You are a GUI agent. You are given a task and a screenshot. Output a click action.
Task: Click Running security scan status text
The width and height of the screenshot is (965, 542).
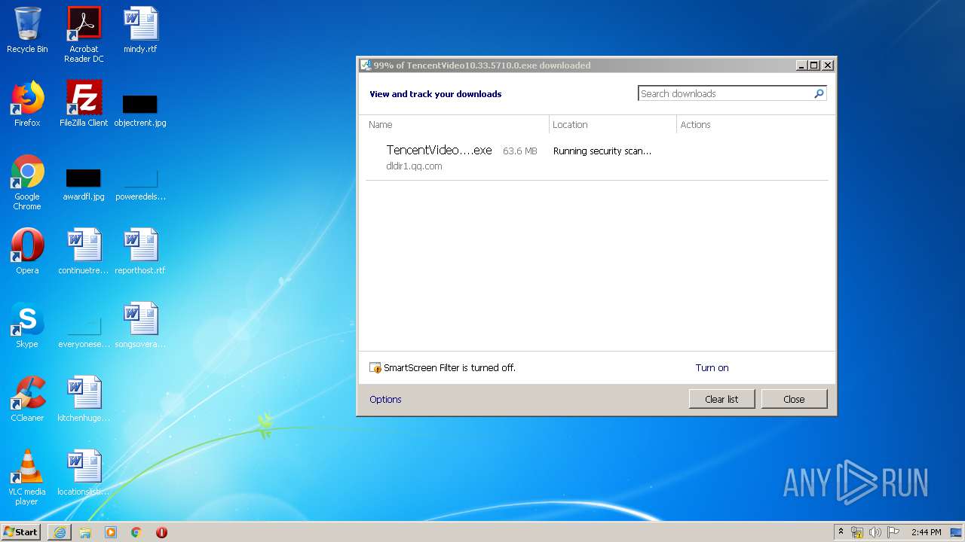tap(602, 151)
